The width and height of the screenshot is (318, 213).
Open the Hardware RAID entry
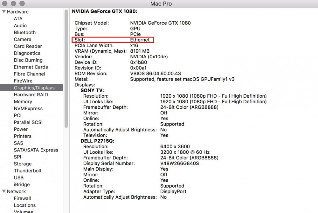click(31, 94)
